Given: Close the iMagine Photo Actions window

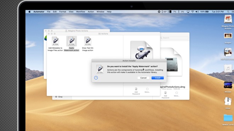Looking at the screenshot, I should pos(46,31).
